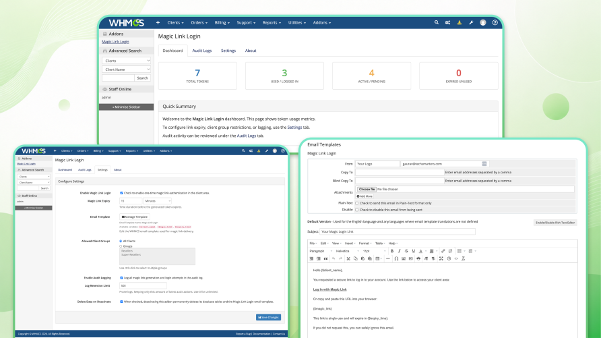Open the Clients dropdown in Dashboard window sidebar
Image resolution: width=601 pixels, height=338 pixels.
pos(126,61)
